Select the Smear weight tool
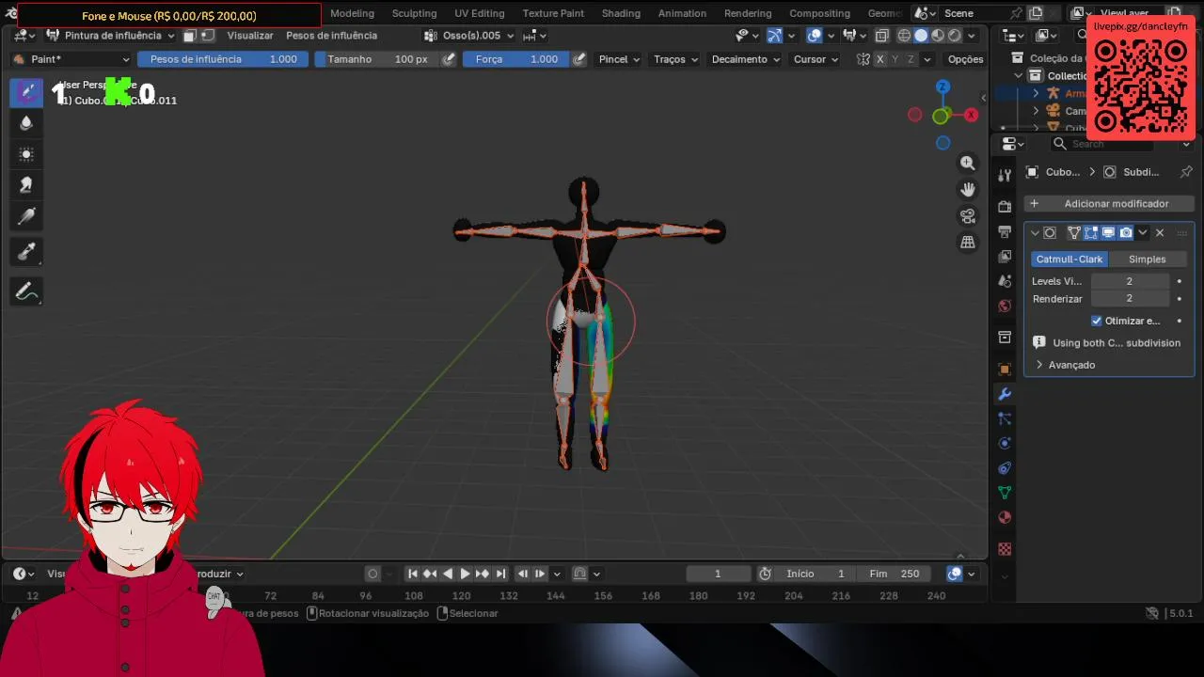1204x677 pixels. 26,185
